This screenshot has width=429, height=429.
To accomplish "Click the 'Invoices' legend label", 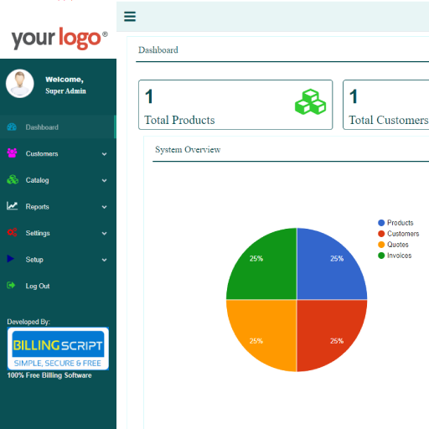I will pos(399,256).
